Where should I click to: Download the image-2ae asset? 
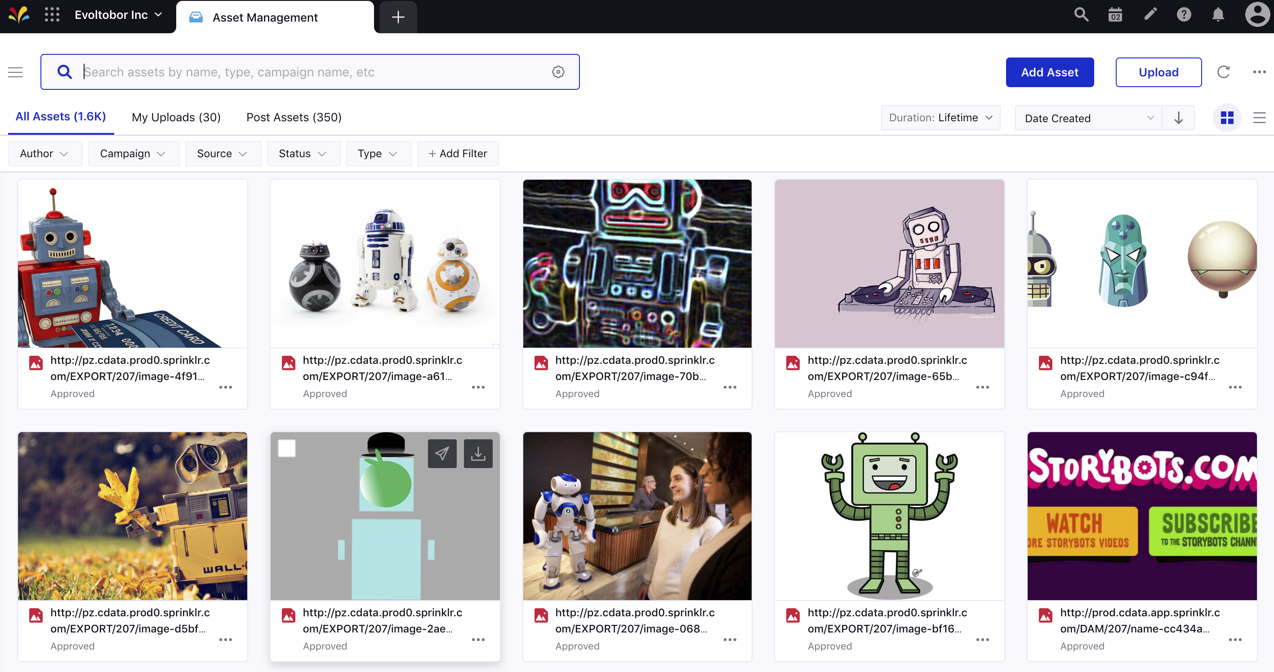coord(478,454)
